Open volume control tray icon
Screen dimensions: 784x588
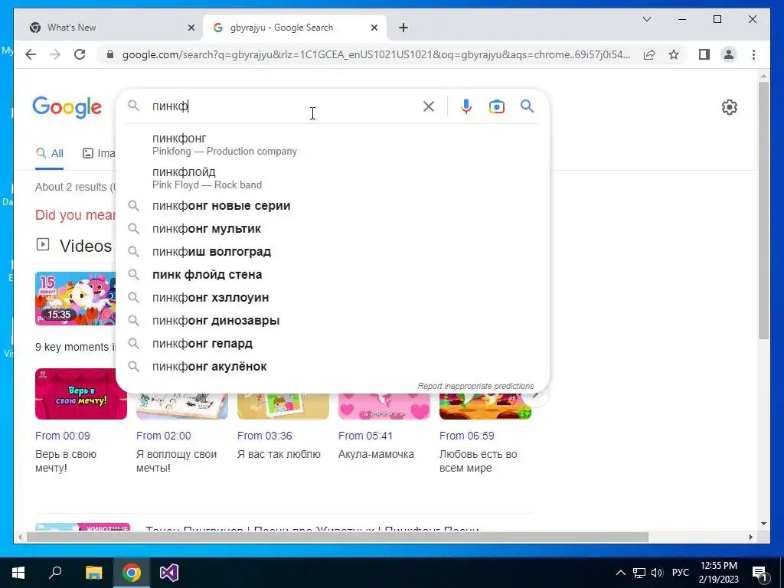point(657,573)
